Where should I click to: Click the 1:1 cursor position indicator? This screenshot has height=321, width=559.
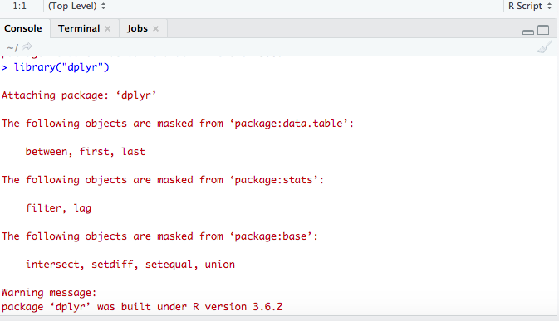20,6
